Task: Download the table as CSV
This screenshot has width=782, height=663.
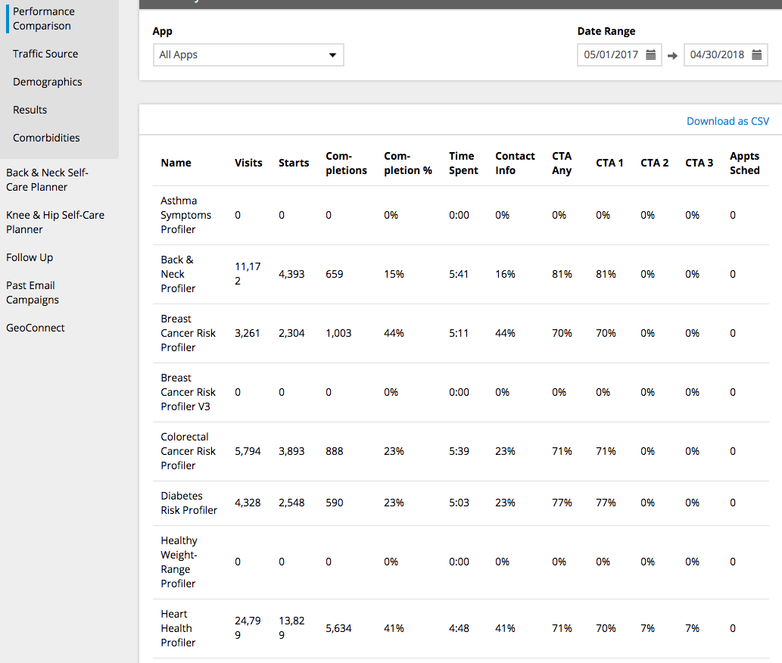Action: 727,121
